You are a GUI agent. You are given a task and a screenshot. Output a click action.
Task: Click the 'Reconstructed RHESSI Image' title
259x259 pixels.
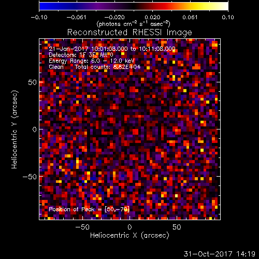click(129, 33)
